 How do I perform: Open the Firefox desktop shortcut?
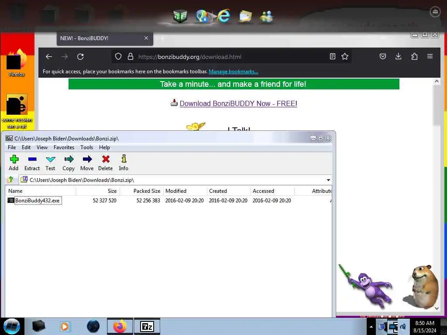click(17, 63)
